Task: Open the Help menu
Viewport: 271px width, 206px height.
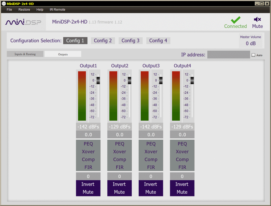Action: pyautogui.click(x=40, y=10)
